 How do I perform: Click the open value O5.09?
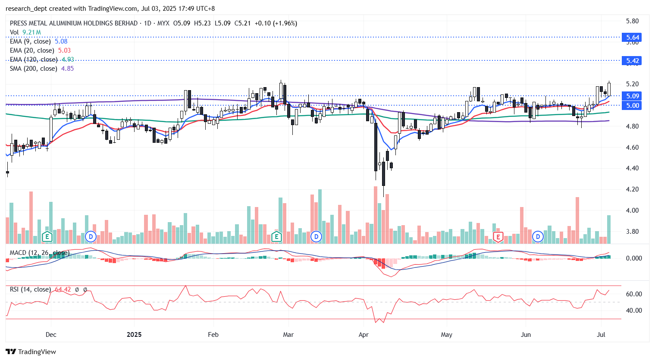pos(182,23)
